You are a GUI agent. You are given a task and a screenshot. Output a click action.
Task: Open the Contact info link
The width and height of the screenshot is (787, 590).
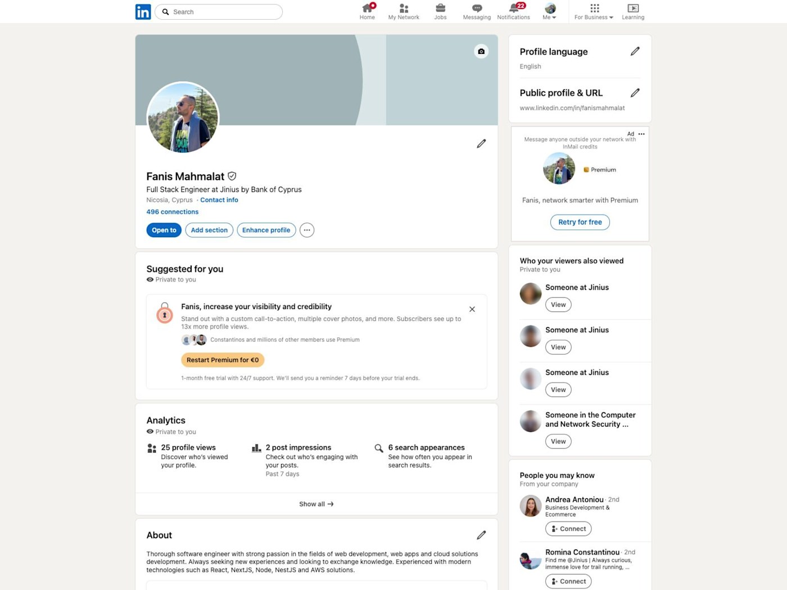[219, 200]
